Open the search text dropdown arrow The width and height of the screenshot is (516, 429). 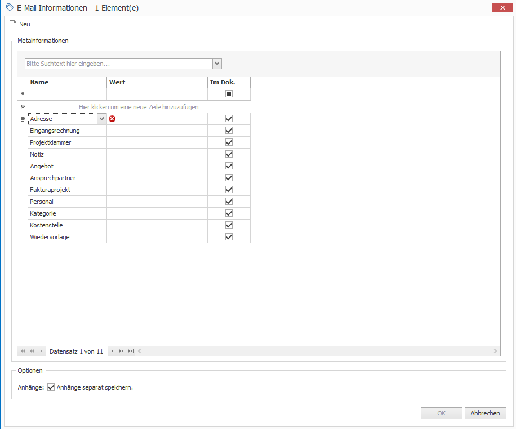(x=217, y=64)
